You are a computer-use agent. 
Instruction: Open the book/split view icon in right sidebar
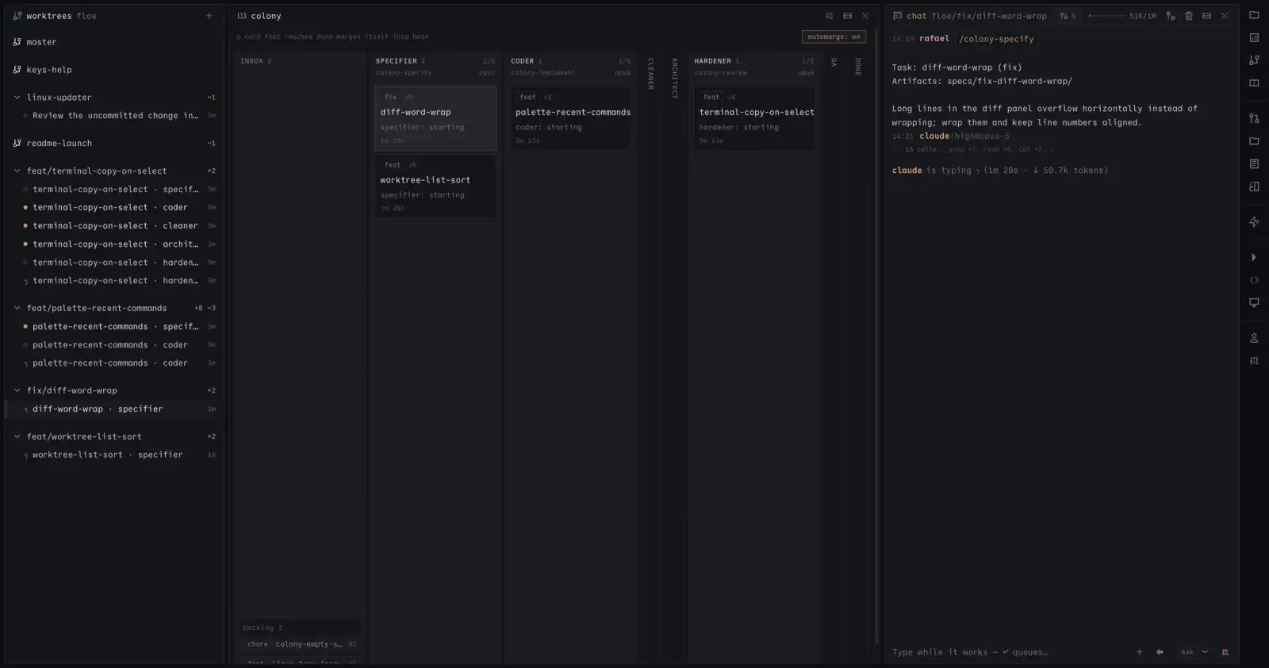pyautogui.click(x=1254, y=83)
